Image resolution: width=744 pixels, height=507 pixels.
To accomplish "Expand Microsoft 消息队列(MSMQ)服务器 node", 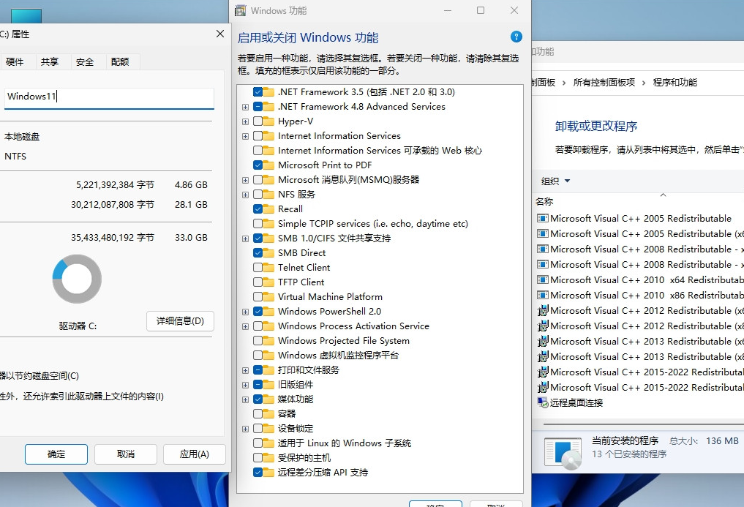I will click(x=245, y=180).
